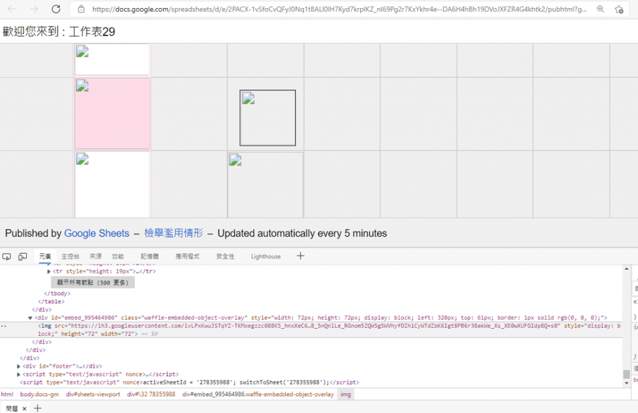Click body.docs-gm in the breadcrumb
Screen dimensions: 638x413
[39, 394]
